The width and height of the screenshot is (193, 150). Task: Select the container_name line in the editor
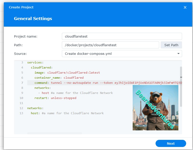pos(59,78)
